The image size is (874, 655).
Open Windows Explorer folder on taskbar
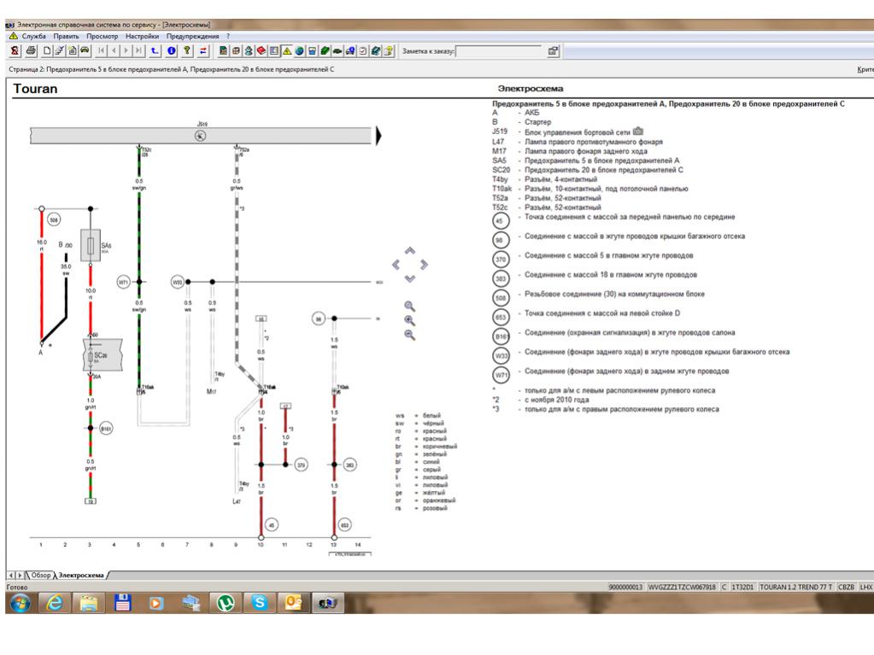point(89,603)
